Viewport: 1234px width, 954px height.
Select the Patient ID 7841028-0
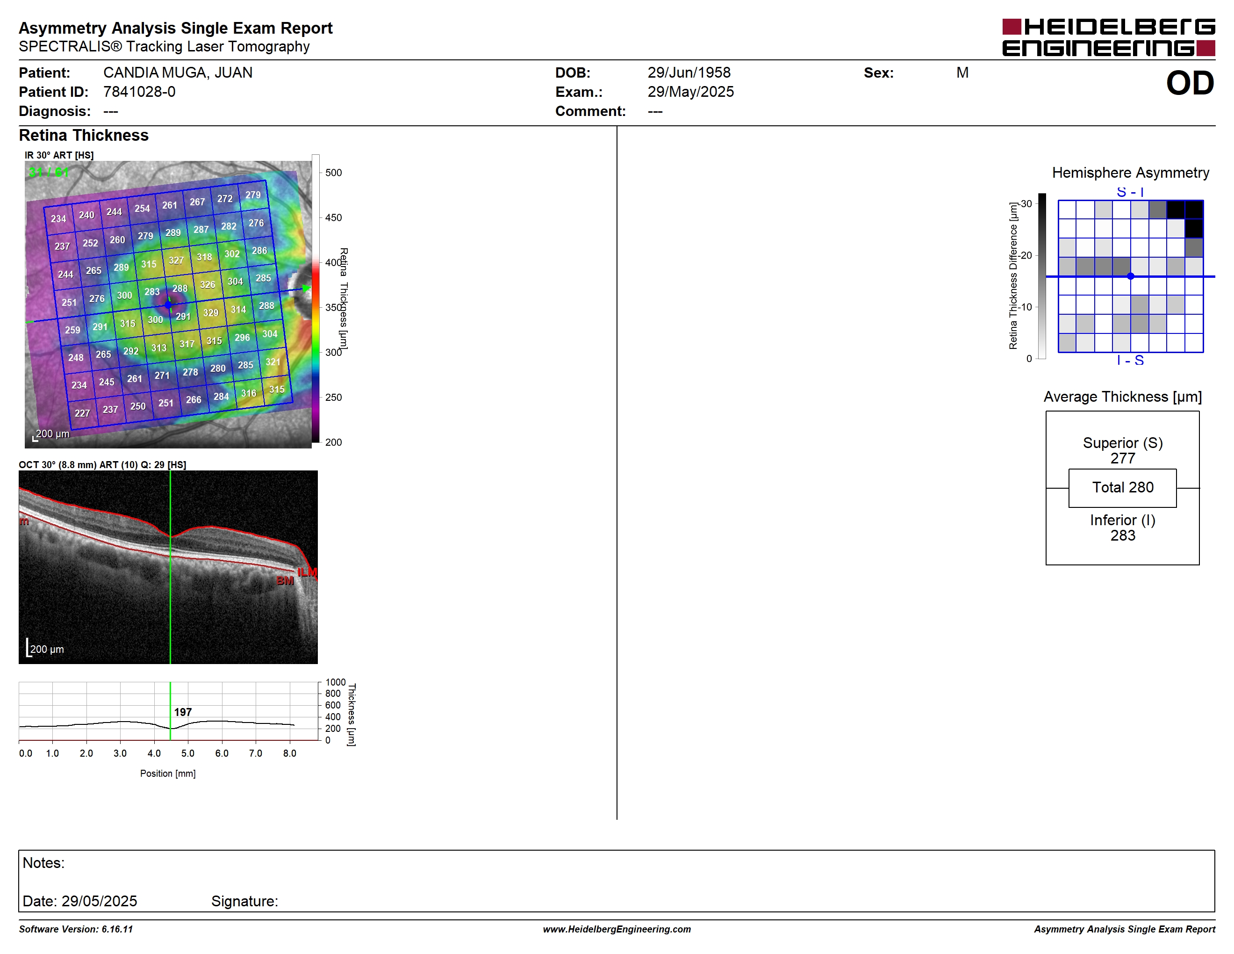coord(139,92)
